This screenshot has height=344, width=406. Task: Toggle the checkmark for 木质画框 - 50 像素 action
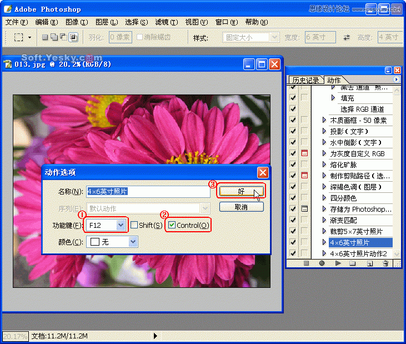pos(293,120)
